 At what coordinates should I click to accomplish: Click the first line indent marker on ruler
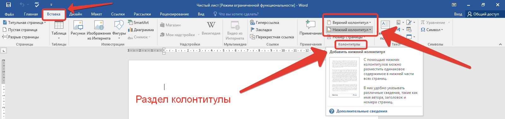[164, 49]
